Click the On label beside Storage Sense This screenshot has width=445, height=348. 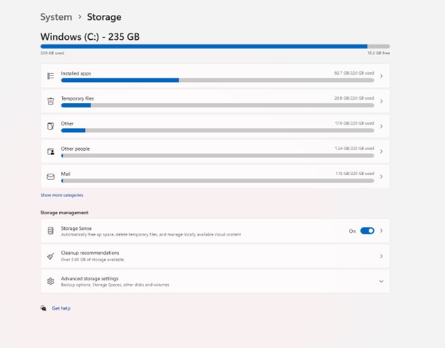pos(352,231)
